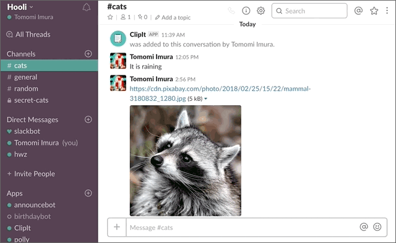Image resolution: width=396 pixels, height=243 pixels.
Task: Click Add a topic
Action: pyautogui.click(x=173, y=17)
